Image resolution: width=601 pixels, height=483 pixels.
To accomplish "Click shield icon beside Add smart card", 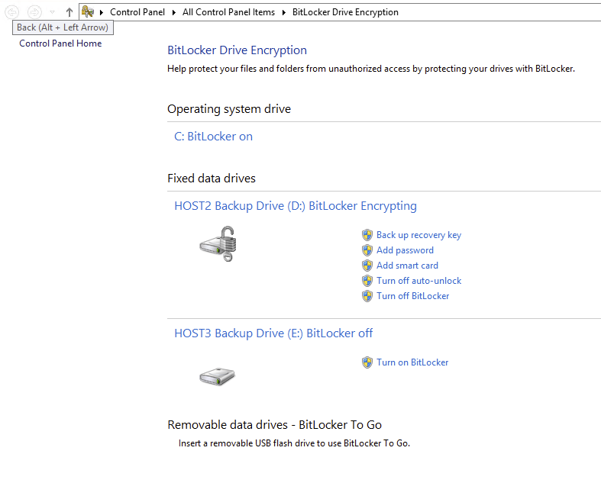I will point(367,266).
